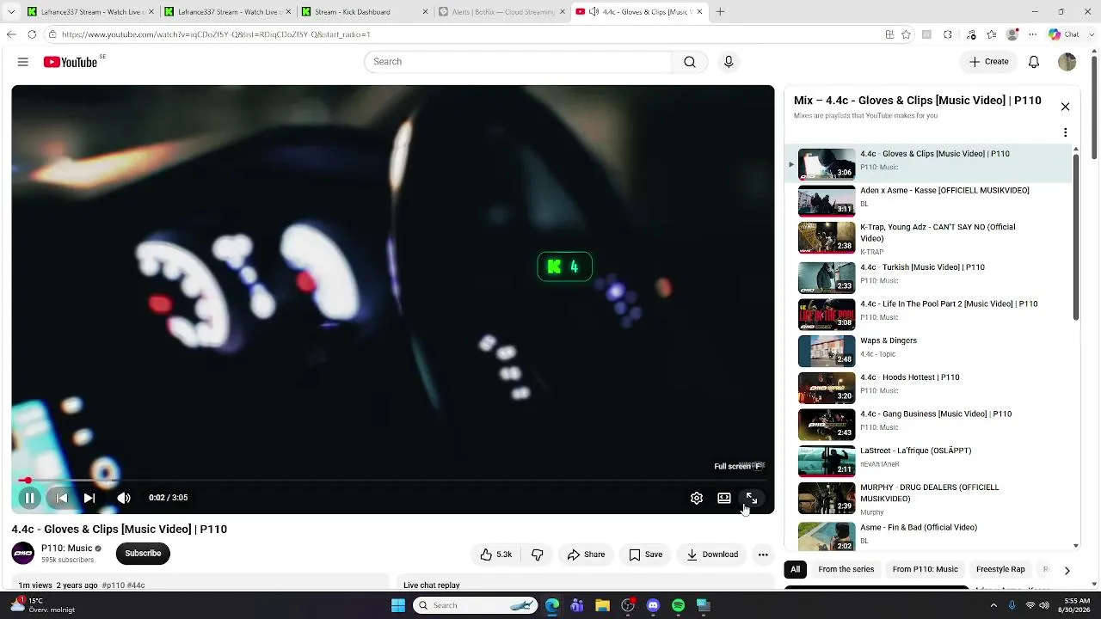Open the Copilot Chat button
The height and width of the screenshot is (619, 1101).
pos(1063,34)
